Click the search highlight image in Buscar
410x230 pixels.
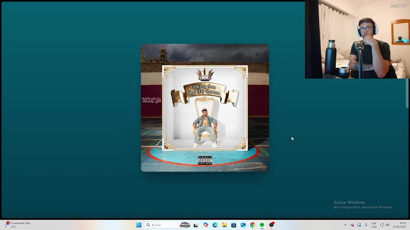coord(185,225)
